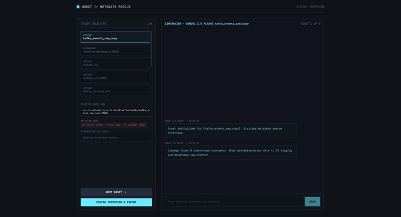The width and height of the screenshot is (401, 217).
Task: Click the Ghost initialized message bubble
Action: point(231,131)
